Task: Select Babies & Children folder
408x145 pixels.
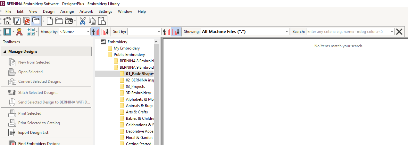Action: 140,118
